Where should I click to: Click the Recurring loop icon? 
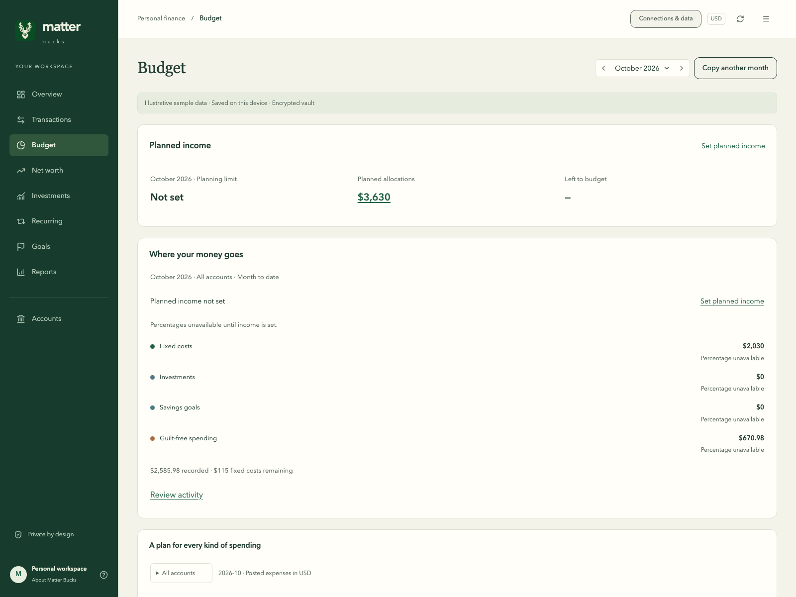click(21, 221)
